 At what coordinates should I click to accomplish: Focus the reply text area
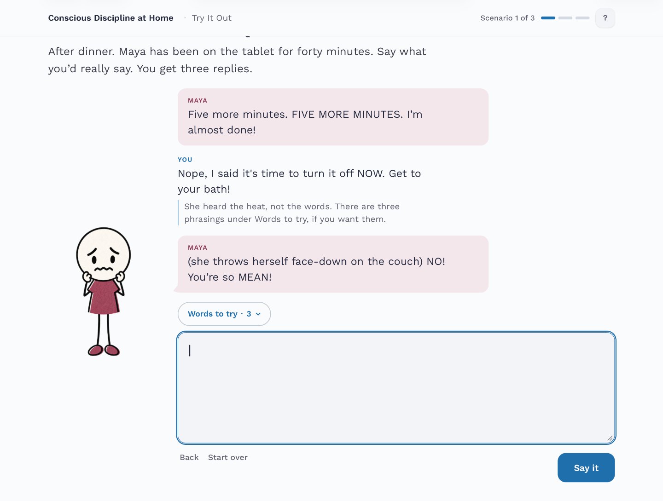point(396,388)
